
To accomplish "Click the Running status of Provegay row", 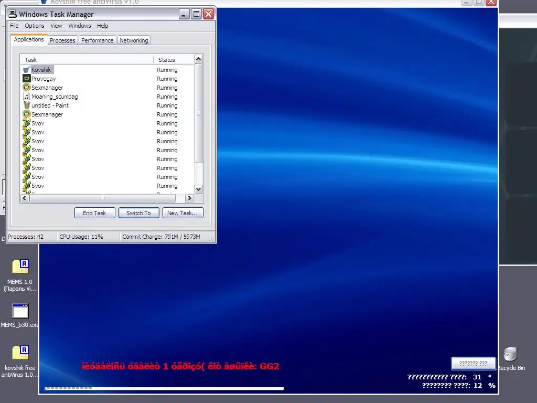I will pos(167,79).
